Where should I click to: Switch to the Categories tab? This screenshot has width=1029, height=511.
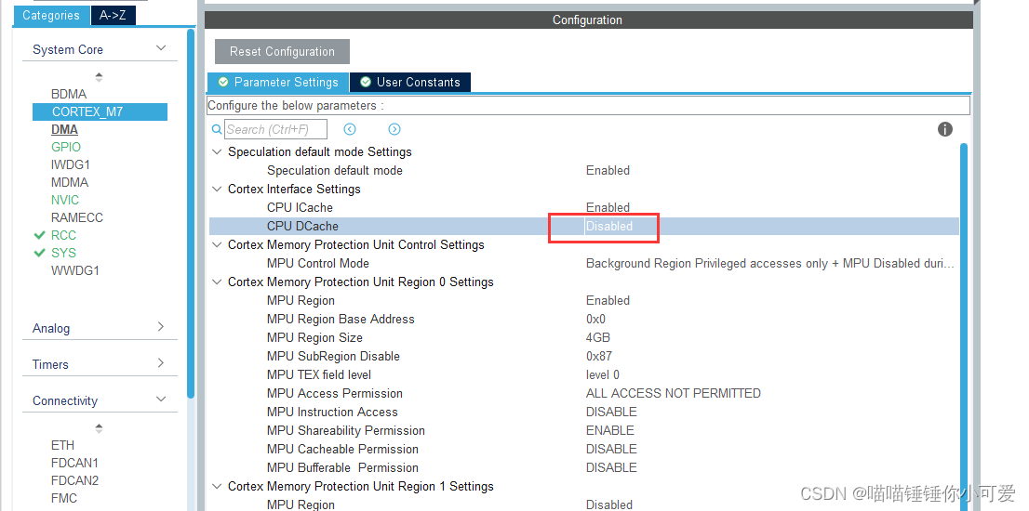pos(51,15)
